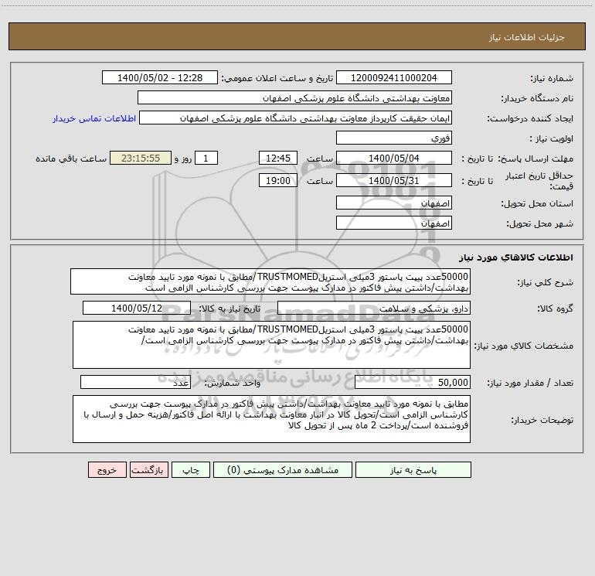Click the buyer organization name field
This screenshot has height=576, width=595.
pyautogui.click(x=294, y=98)
